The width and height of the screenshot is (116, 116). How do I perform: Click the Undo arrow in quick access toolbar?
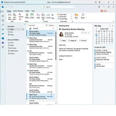point(9,7)
